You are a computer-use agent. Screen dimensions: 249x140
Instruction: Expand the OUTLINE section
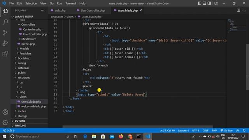pyautogui.click(x=20, y=121)
